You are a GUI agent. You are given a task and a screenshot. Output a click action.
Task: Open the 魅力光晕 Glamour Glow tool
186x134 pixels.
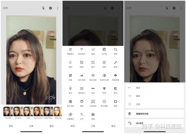tap(93, 77)
